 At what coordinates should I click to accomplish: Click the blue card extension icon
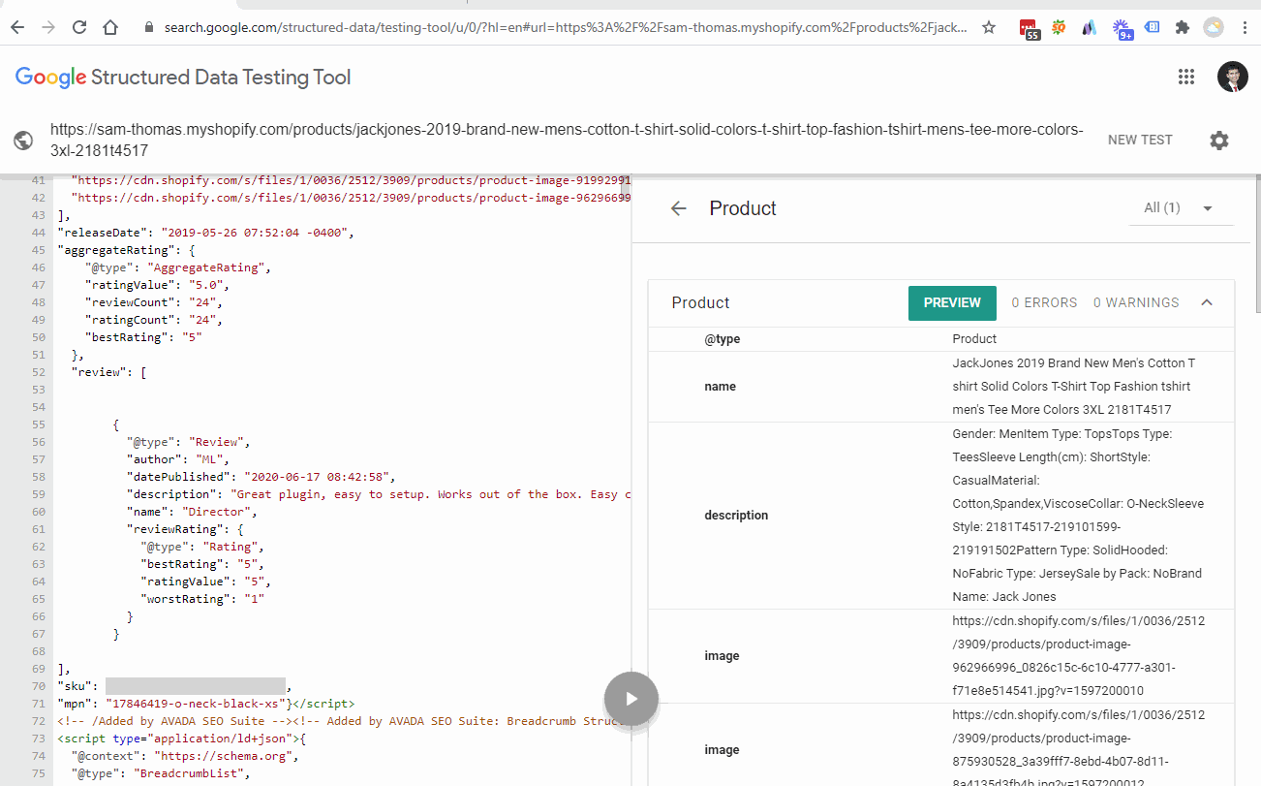[x=1152, y=27]
